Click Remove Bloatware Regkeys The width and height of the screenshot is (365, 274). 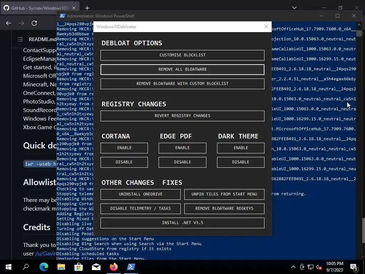point(224,208)
